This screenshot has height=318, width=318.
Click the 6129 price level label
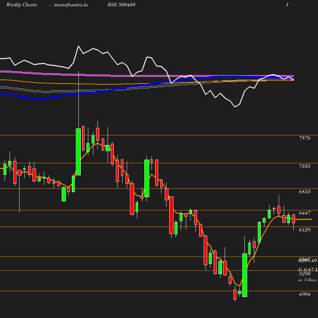305,230
